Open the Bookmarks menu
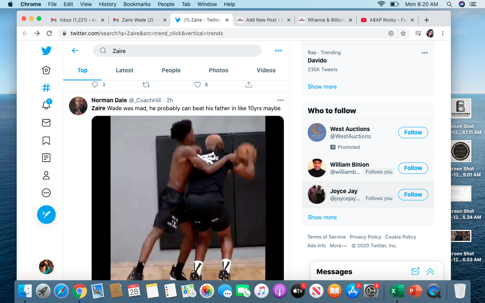Screen dimensions: 485x303 click(137, 4)
